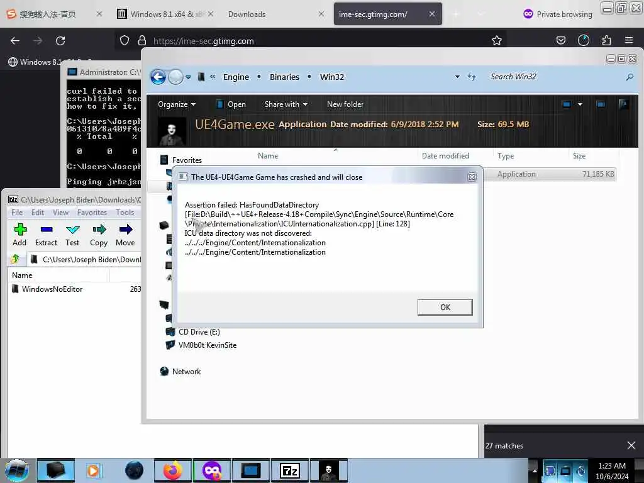644x483 pixels.
Task: Open the Share with dropdown
Action: (x=286, y=104)
